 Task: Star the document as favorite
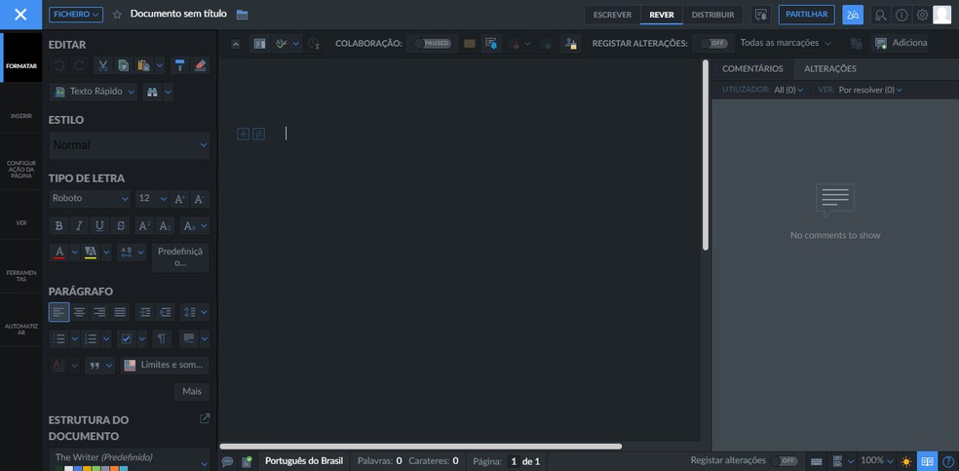117,15
